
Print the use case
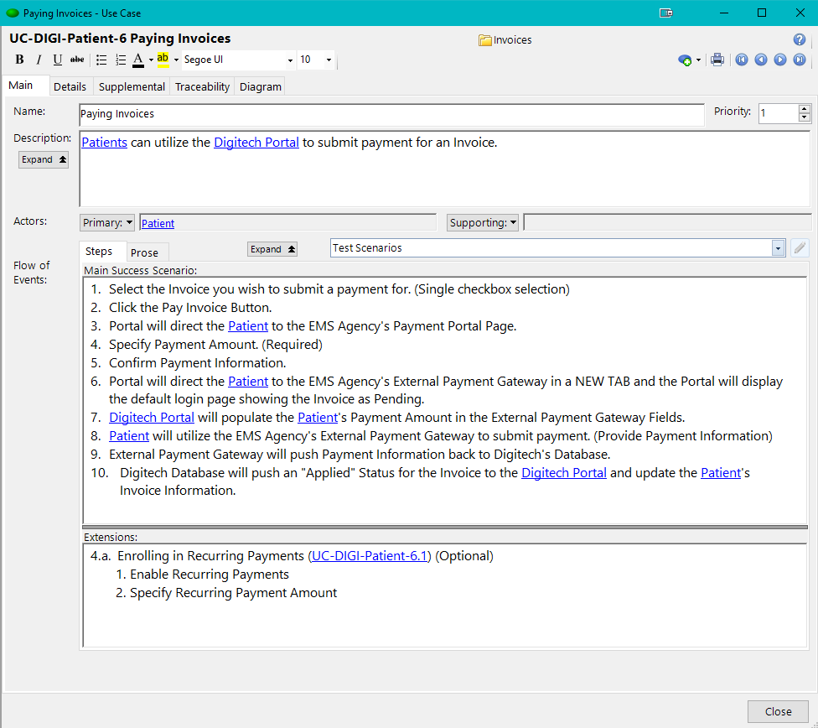717,60
